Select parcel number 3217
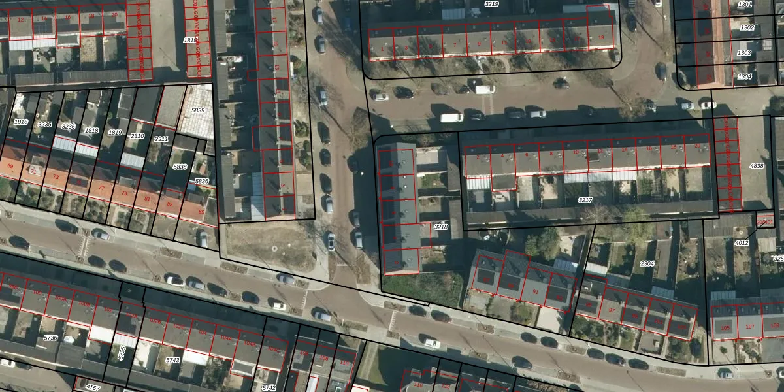Viewport: 784px width, 392px height. [585, 200]
